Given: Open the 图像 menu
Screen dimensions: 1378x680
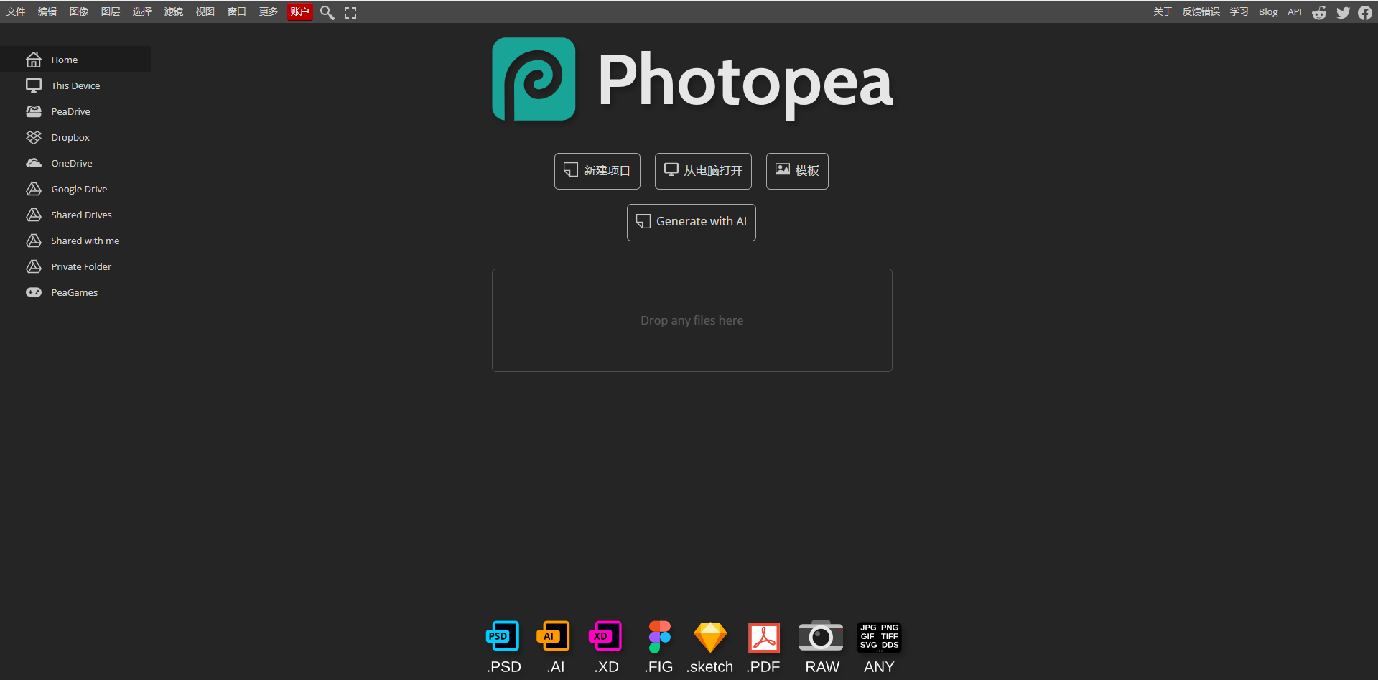Looking at the screenshot, I should click(x=79, y=11).
